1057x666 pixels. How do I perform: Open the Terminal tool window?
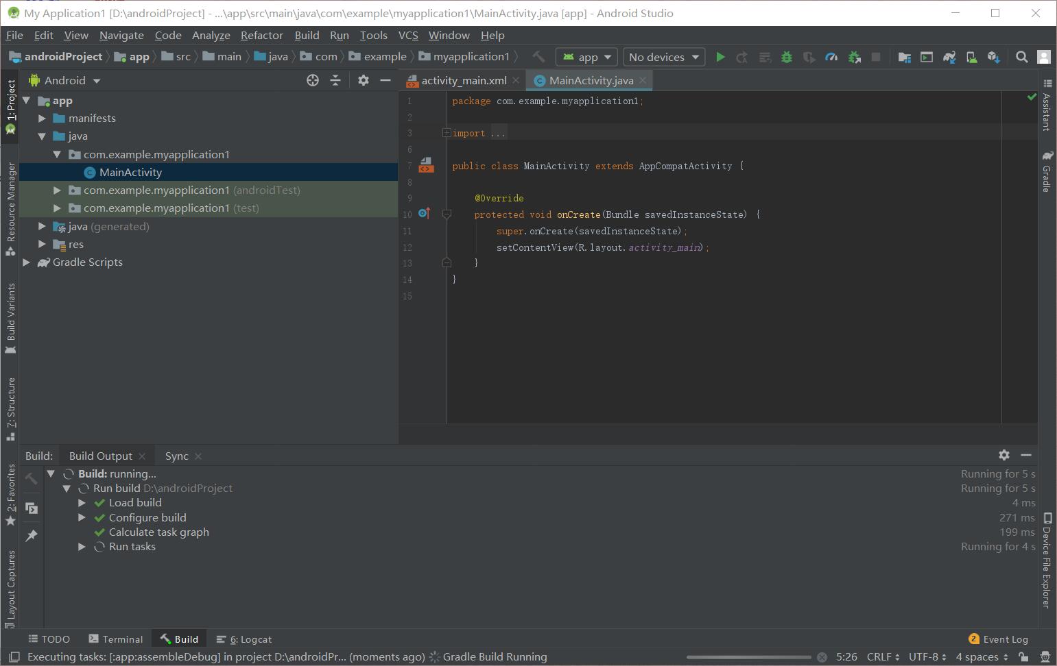pos(115,639)
